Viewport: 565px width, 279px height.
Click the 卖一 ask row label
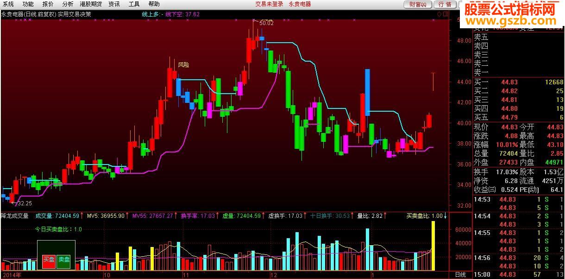pyautogui.click(x=481, y=72)
